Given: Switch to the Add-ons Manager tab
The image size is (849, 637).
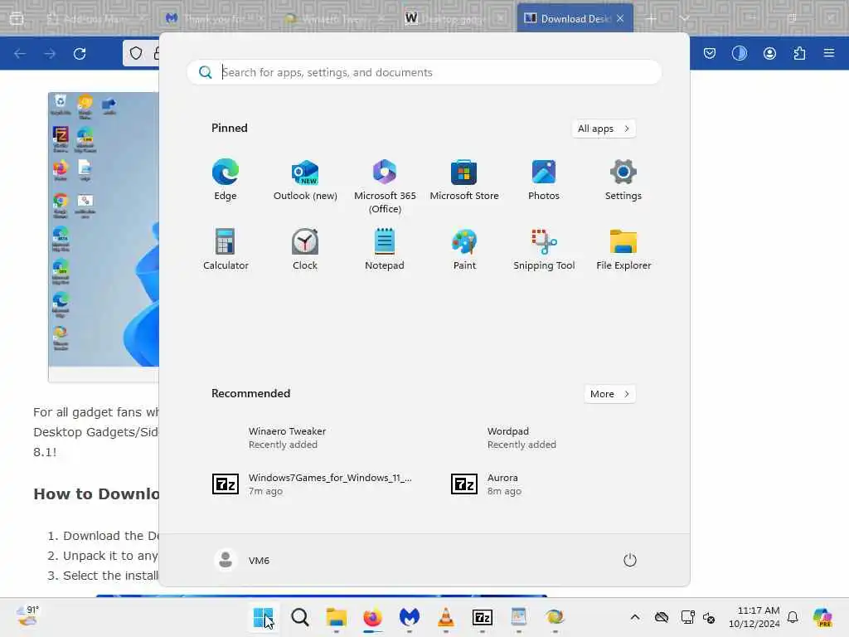Looking at the screenshot, I should [95, 18].
